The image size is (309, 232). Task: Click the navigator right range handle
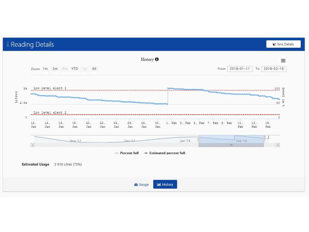[264, 139]
